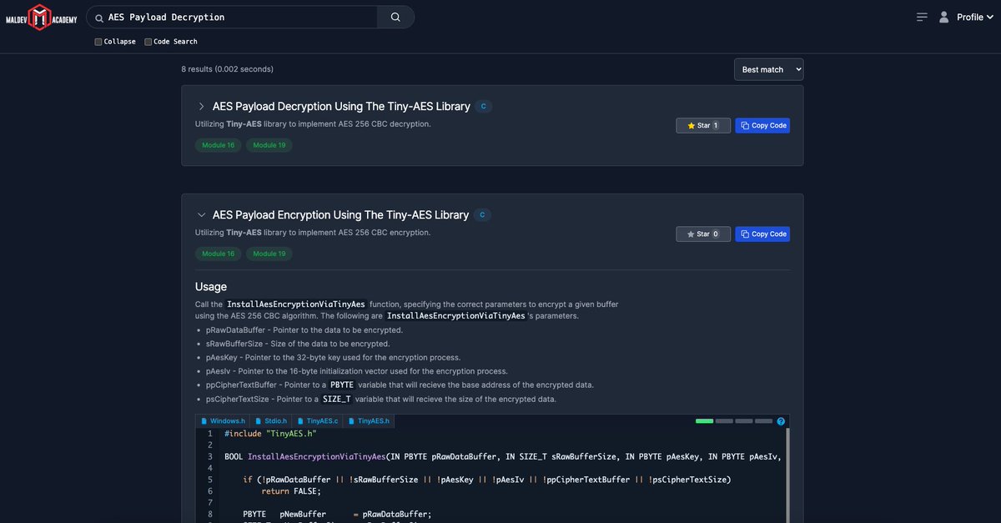Star the AES Payload Decryption snippet
Image resolution: width=1001 pixels, height=523 pixels.
(x=702, y=125)
